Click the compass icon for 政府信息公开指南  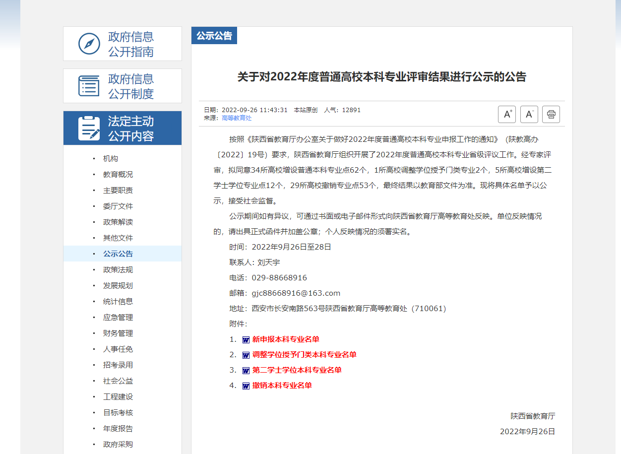(89, 44)
